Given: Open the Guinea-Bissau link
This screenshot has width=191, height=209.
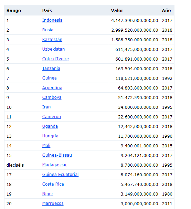Looking at the screenshot, I should pos(57,155).
